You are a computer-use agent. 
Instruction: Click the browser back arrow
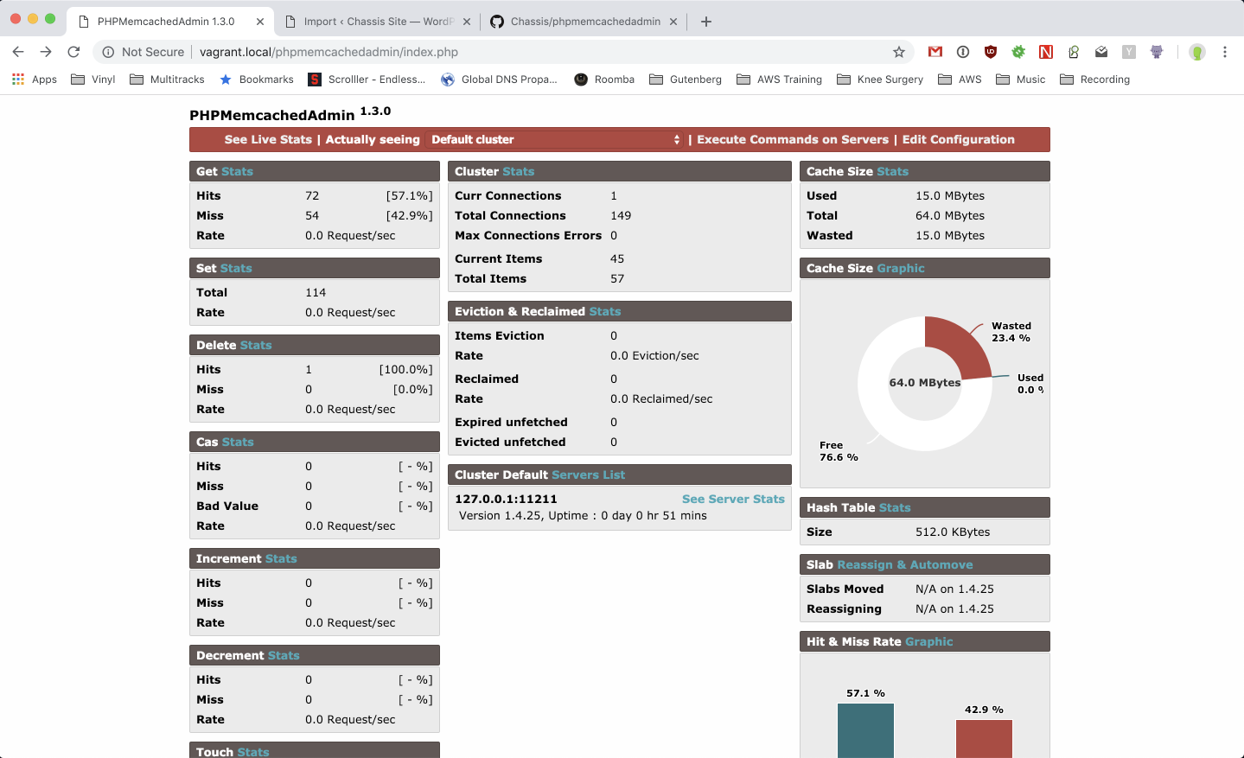point(18,52)
